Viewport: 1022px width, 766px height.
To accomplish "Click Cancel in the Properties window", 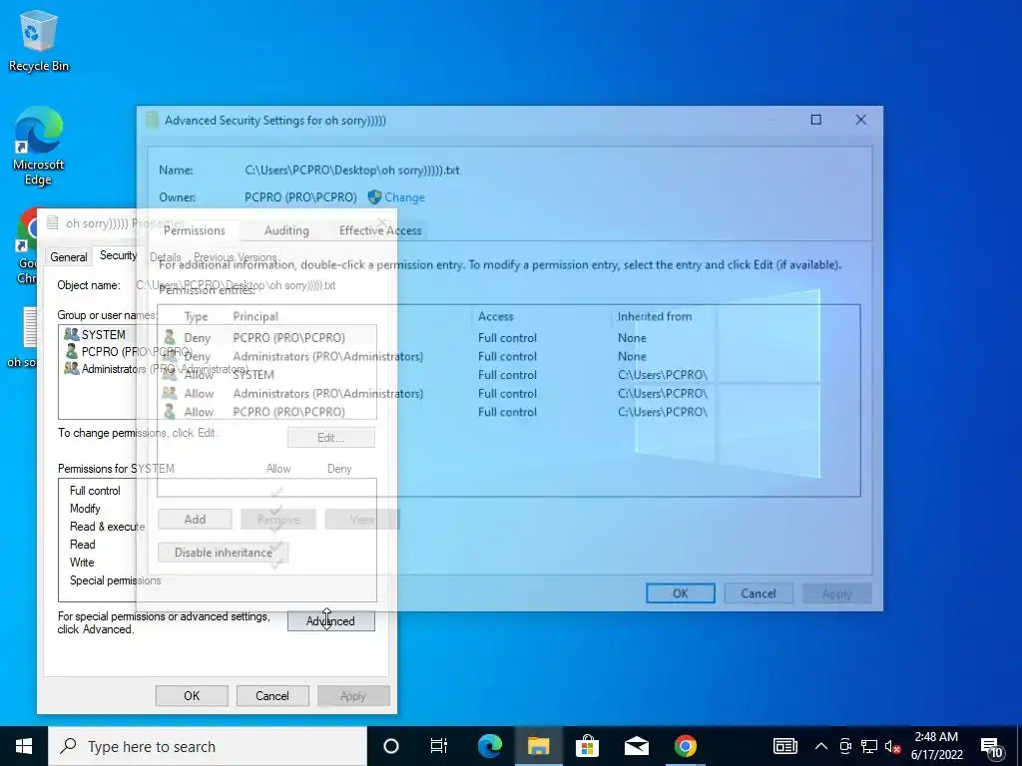I will click(271, 695).
